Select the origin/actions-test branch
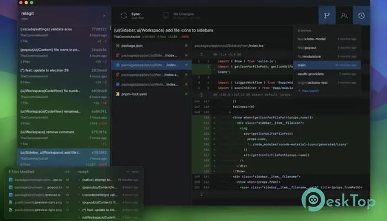 327,83
